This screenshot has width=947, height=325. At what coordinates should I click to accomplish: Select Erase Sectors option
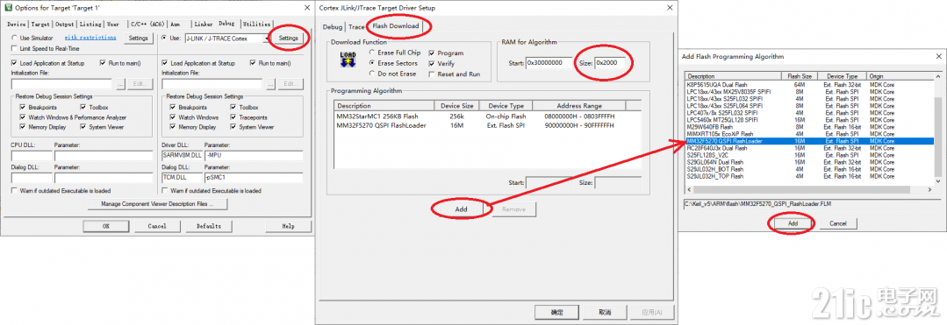coord(372,63)
